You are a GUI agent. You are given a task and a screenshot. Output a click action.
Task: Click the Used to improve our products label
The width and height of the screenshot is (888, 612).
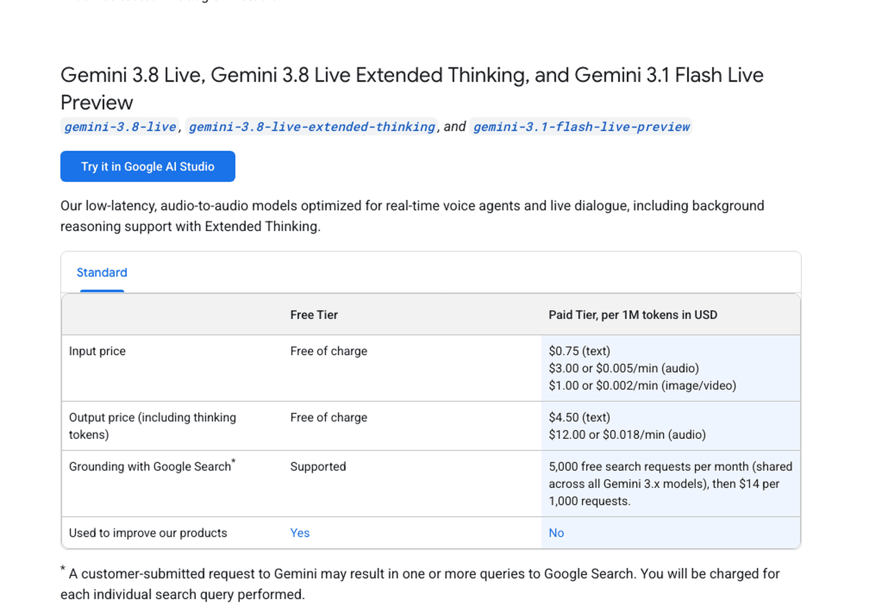coord(148,533)
